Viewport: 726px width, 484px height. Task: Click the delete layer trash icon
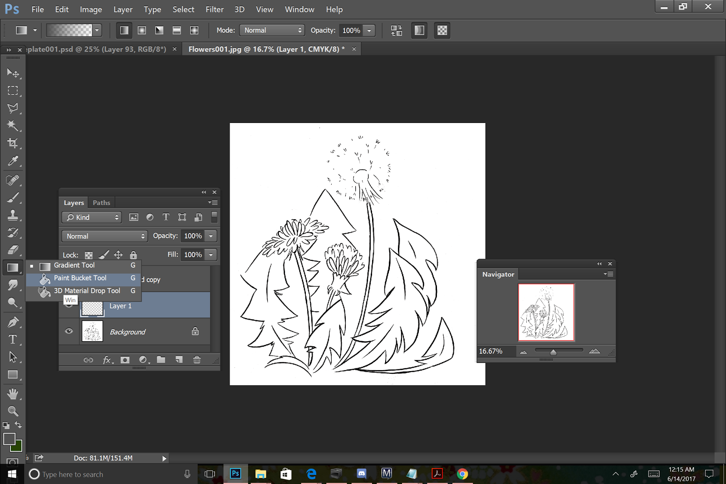pyautogui.click(x=197, y=360)
